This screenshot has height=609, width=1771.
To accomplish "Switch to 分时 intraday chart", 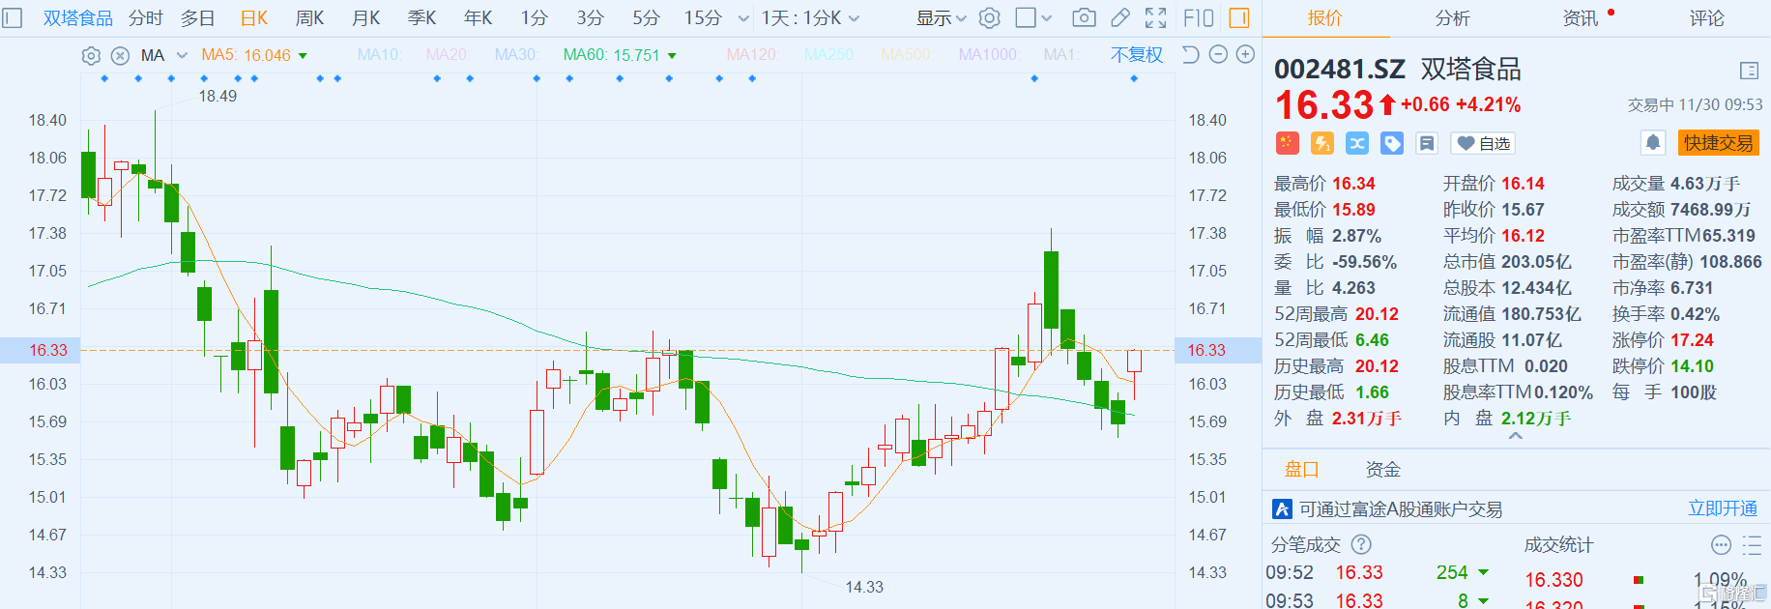I will click(146, 18).
